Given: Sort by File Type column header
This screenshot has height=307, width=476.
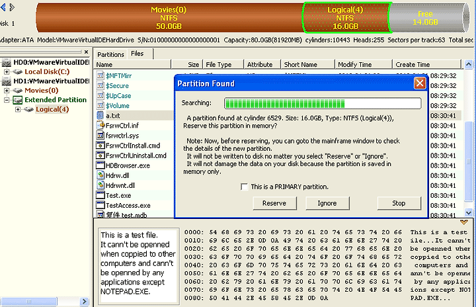Looking at the screenshot, I should 223,64.
